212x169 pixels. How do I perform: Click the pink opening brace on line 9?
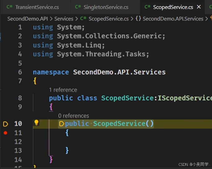[51, 107]
